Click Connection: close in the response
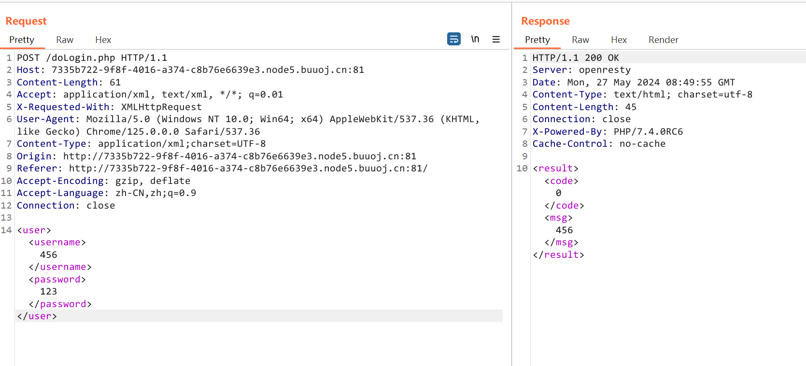Viewport: 806px width, 366px height. pyautogui.click(x=581, y=119)
